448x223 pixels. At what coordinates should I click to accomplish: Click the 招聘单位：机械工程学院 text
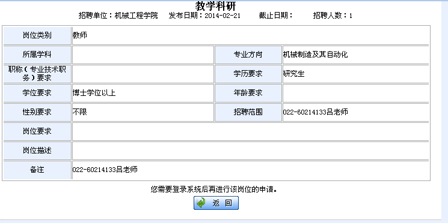tap(118, 16)
